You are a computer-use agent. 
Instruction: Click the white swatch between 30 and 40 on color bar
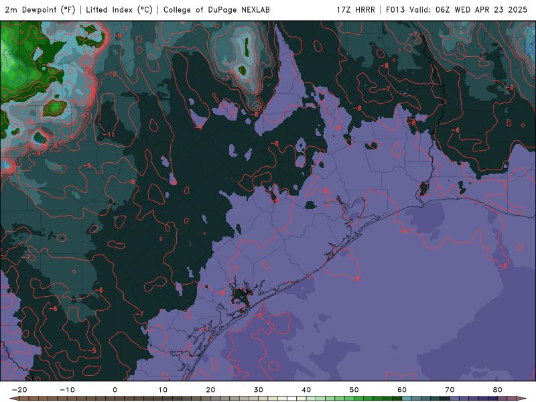pos(292,399)
